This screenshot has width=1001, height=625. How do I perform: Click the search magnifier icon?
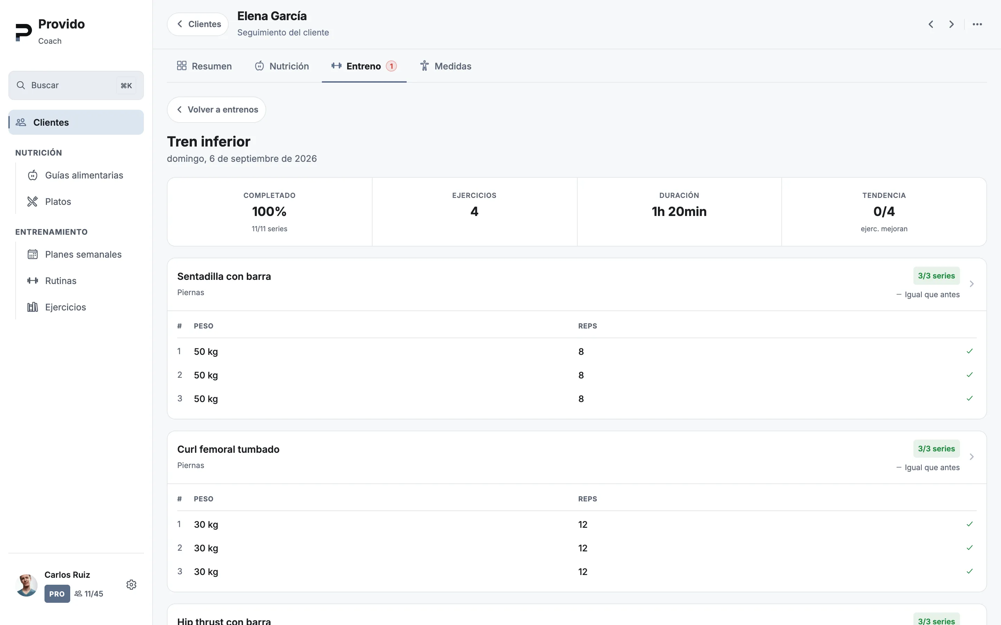pyautogui.click(x=21, y=85)
